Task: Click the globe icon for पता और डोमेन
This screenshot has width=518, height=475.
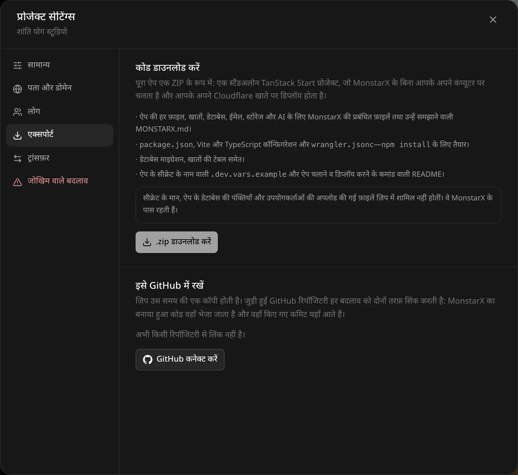Action: tap(18, 89)
